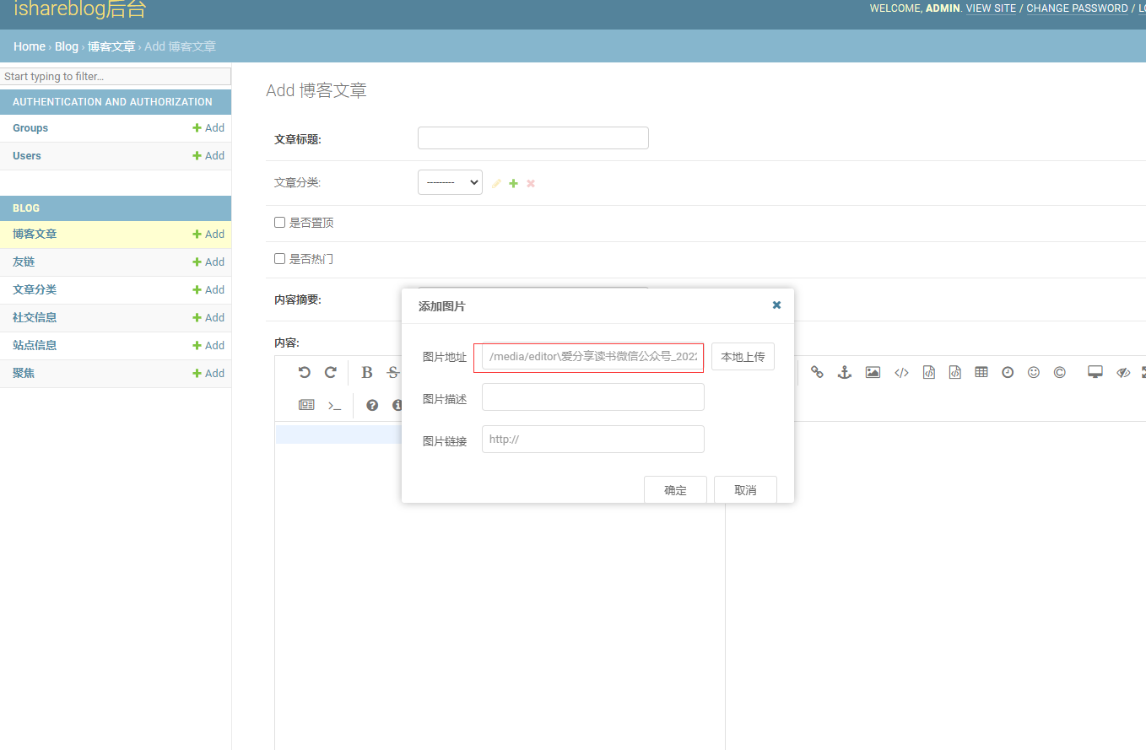Open editor help question mark icon
Viewport: 1146px width, 750px height.
click(x=372, y=406)
